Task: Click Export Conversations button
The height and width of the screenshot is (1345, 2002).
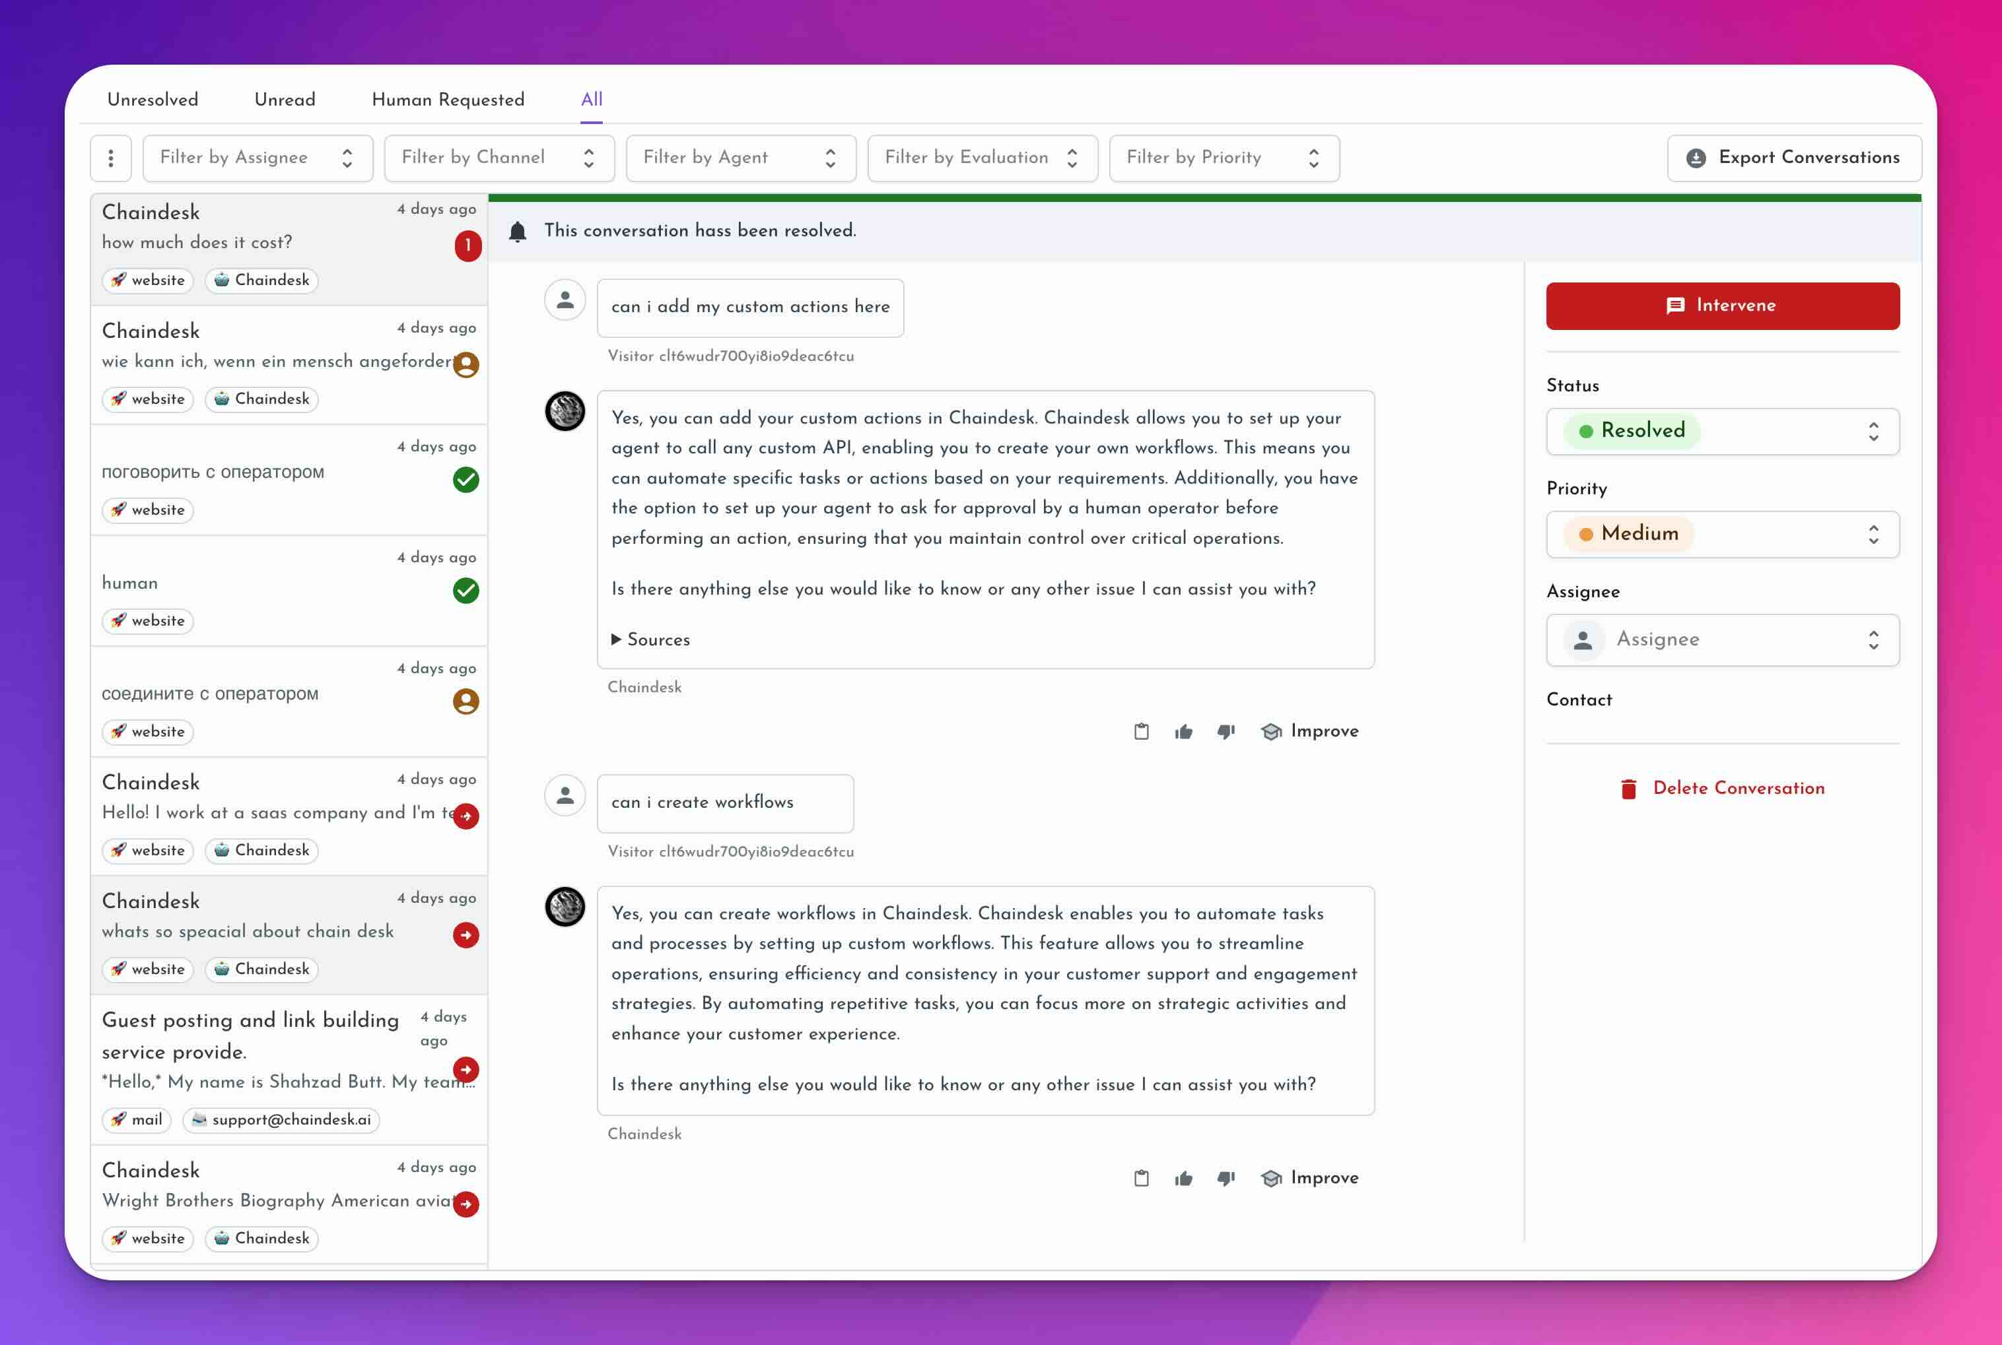Action: tap(1793, 158)
